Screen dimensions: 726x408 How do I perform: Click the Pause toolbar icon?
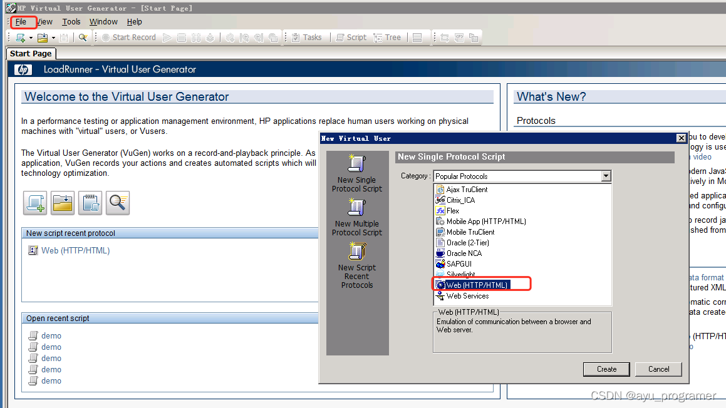196,38
